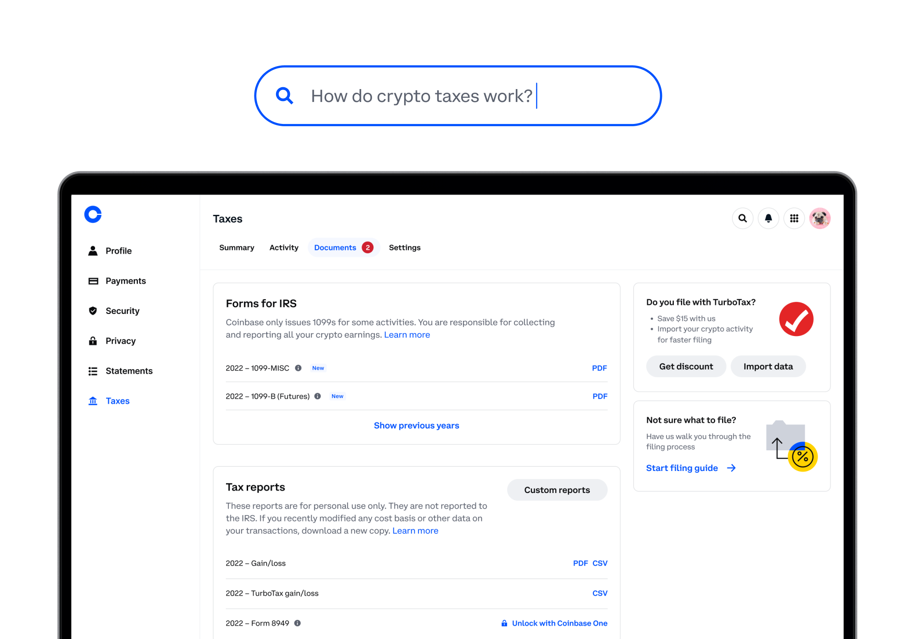Click info icon beside 2022 – 1099-MISC
Image resolution: width=915 pixels, height=639 pixels.
tap(298, 368)
